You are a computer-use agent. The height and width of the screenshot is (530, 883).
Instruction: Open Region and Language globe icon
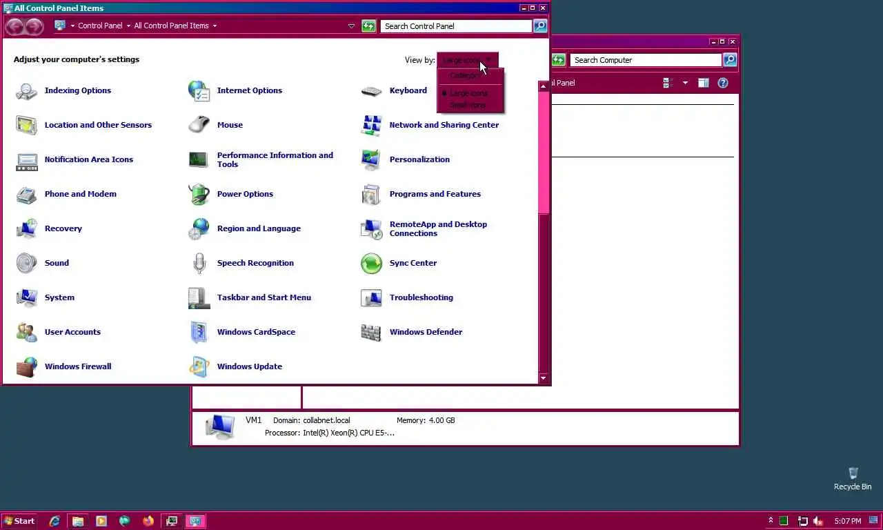tap(199, 228)
